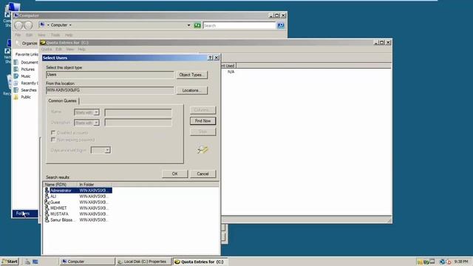Click the Show Desktop quick launch icon
This screenshot has width=473, height=266.
(35, 262)
